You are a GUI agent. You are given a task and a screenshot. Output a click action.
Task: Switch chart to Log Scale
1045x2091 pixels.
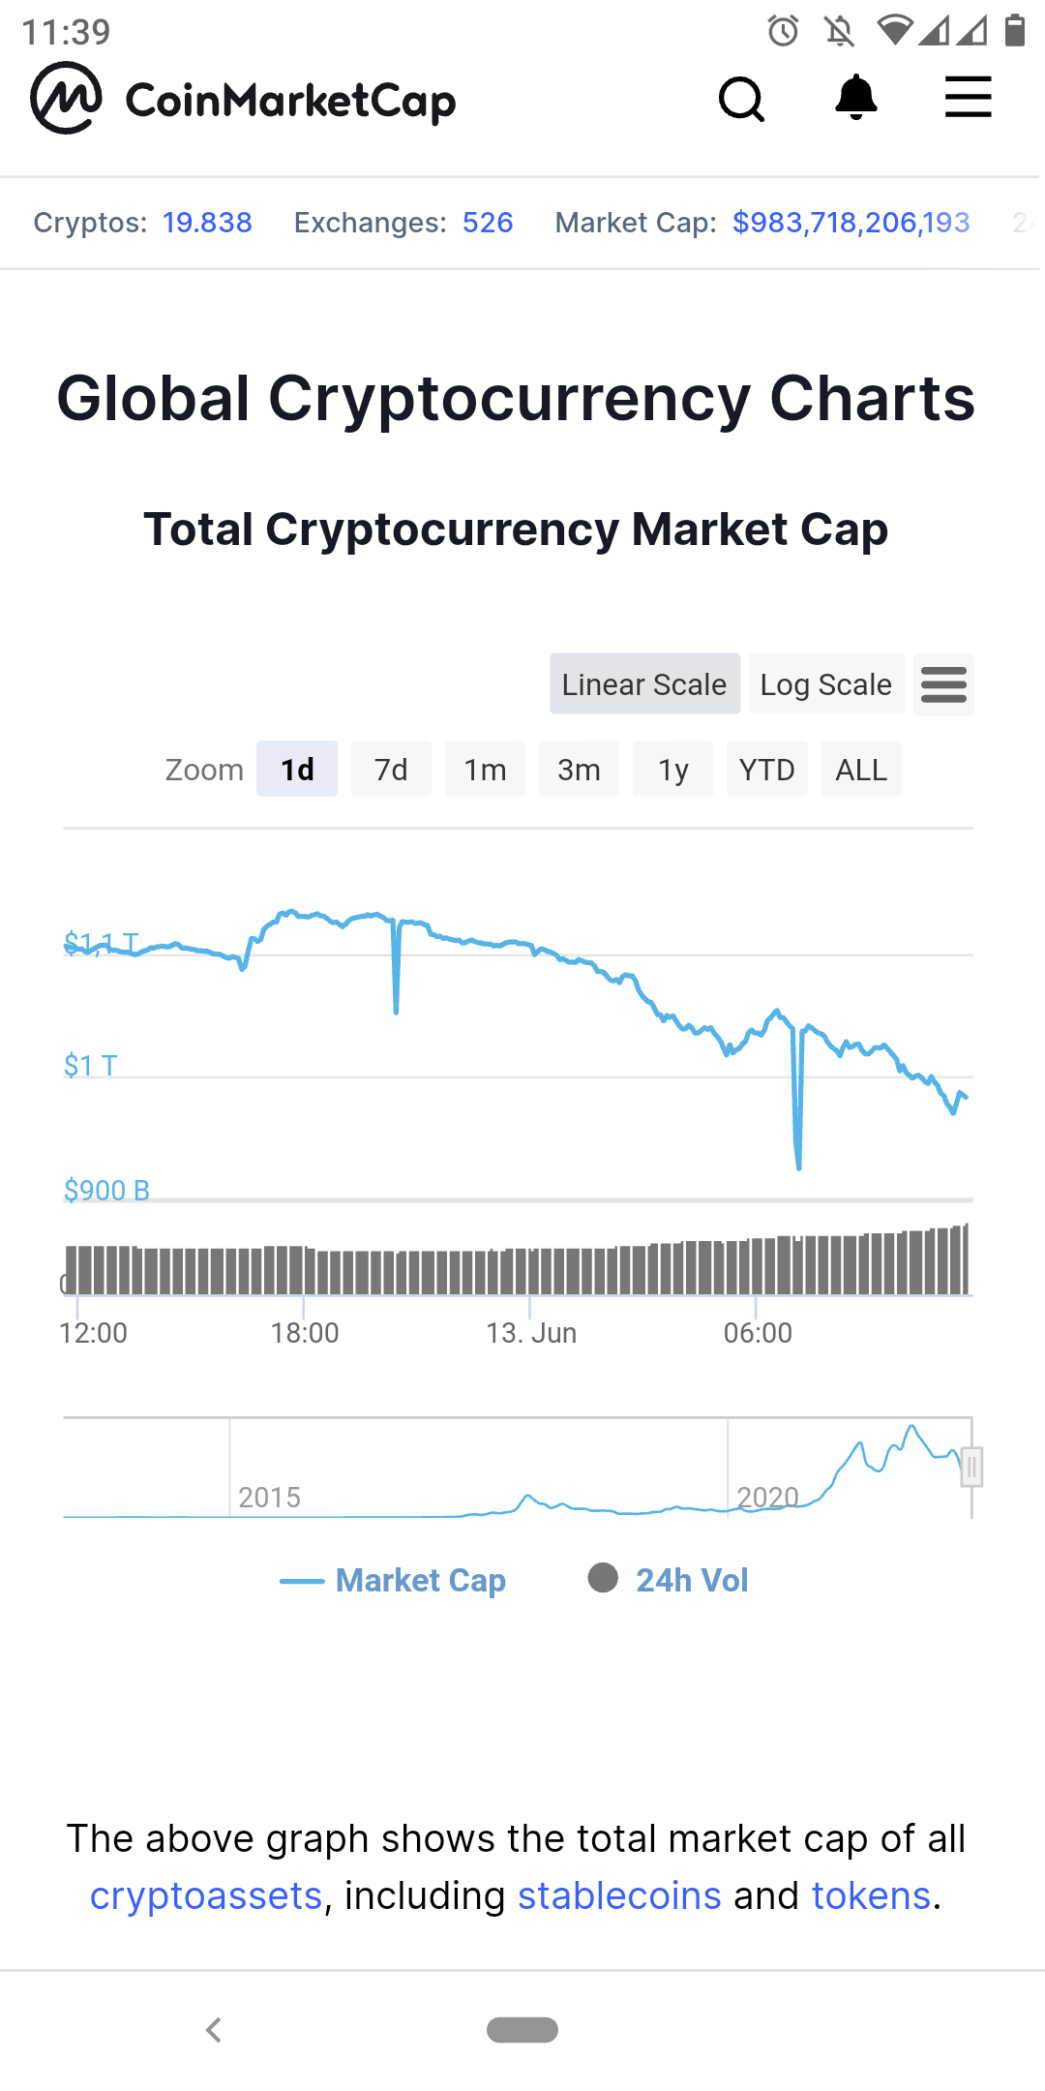pyautogui.click(x=826, y=684)
